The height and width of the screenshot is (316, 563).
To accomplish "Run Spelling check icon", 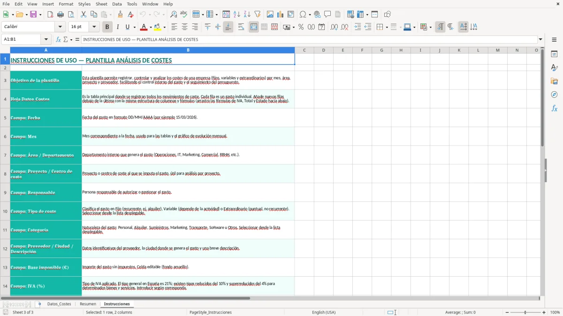I will click(x=184, y=15).
